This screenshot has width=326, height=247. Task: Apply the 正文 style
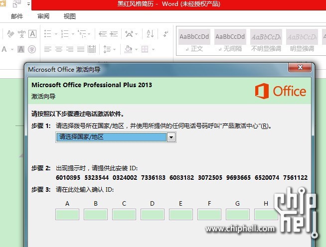(x=194, y=41)
